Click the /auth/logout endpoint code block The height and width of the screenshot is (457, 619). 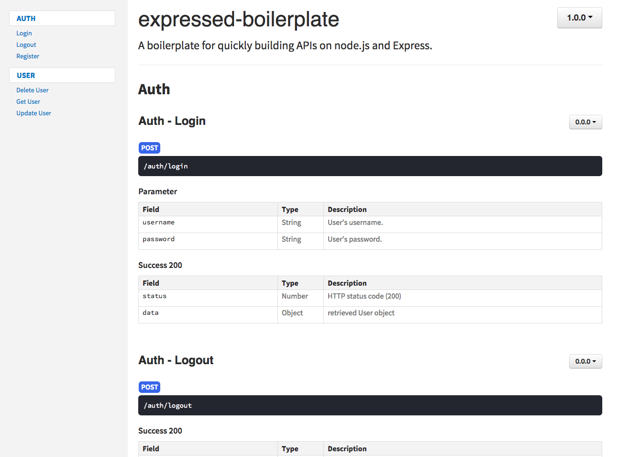pos(370,405)
